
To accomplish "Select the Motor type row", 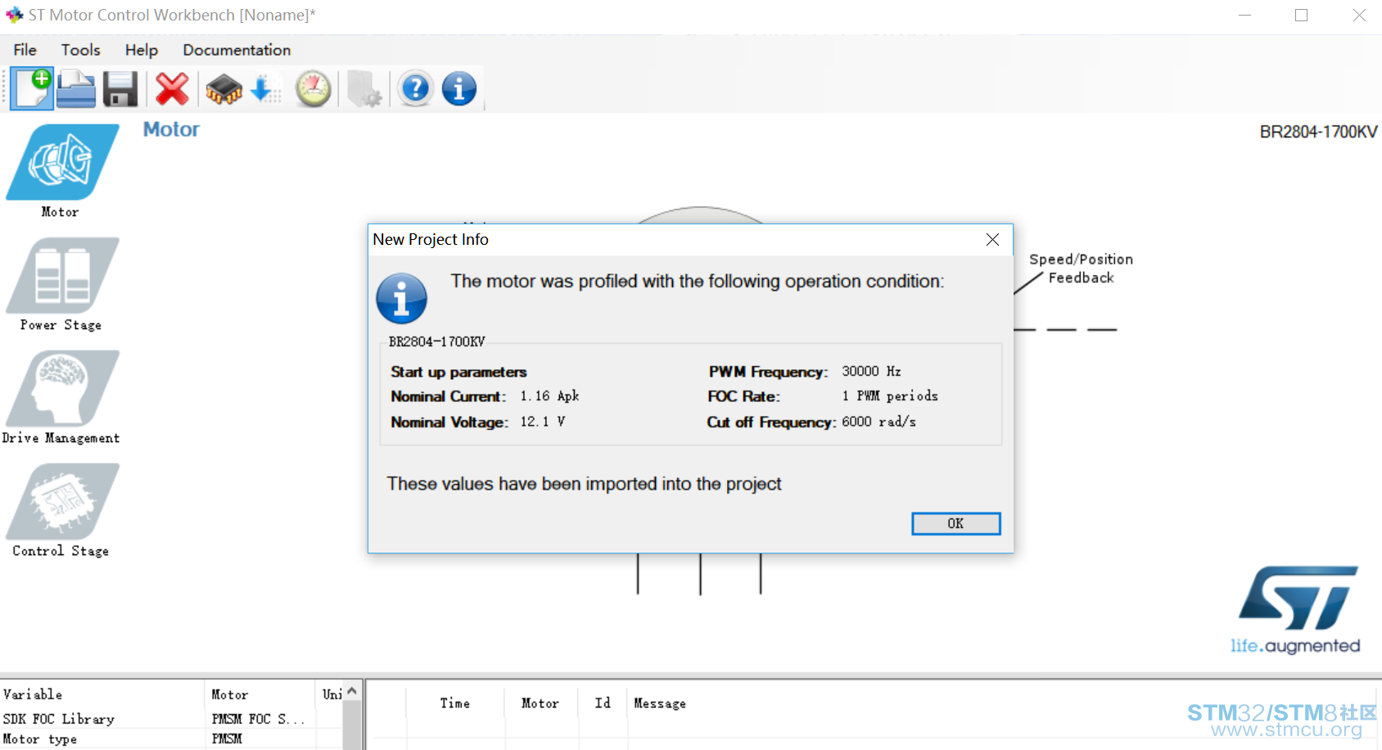I will [x=170, y=739].
